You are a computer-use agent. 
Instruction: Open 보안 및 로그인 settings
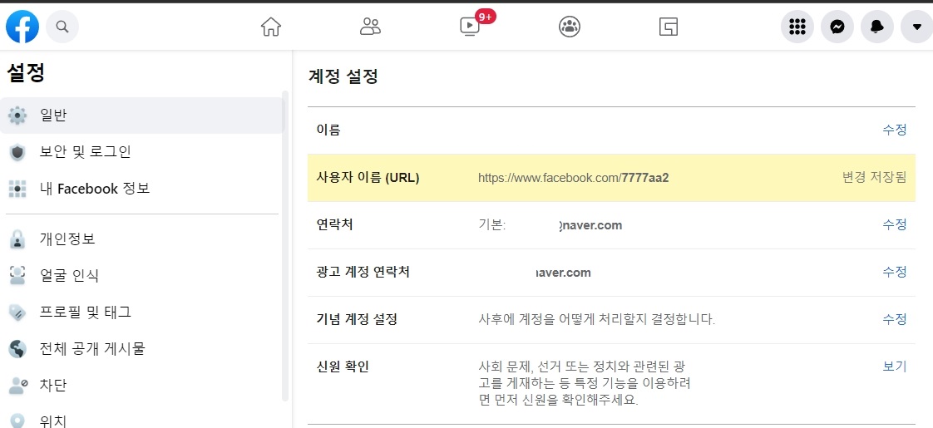click(142, 152)
